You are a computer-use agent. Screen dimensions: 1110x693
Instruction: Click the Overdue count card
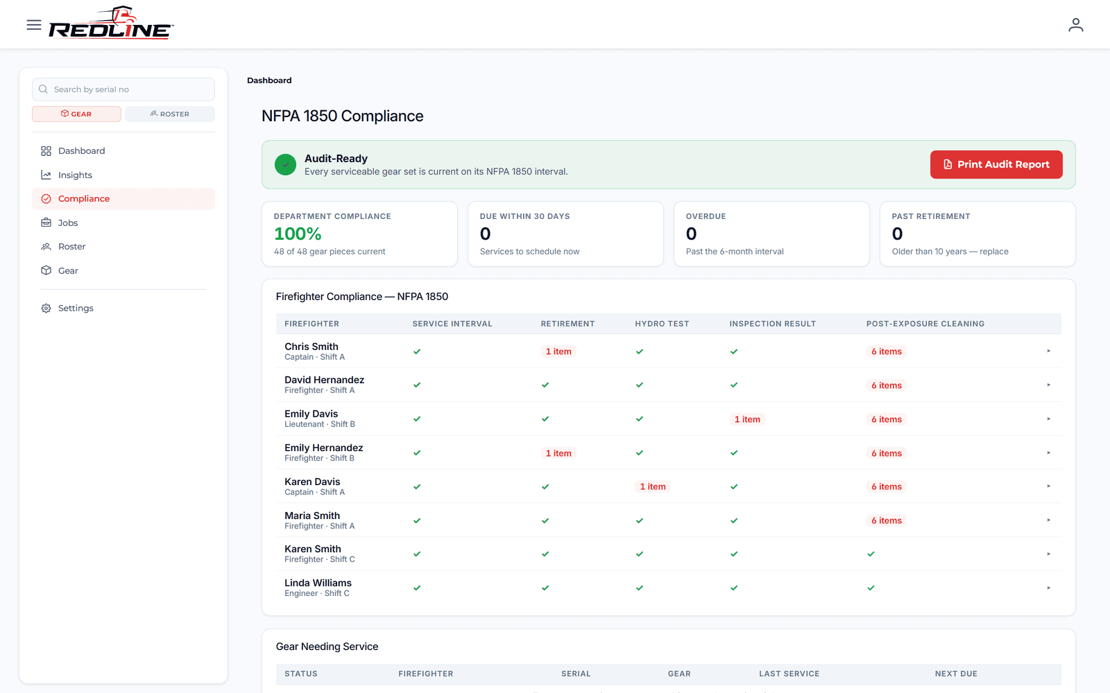pos(771,234)
